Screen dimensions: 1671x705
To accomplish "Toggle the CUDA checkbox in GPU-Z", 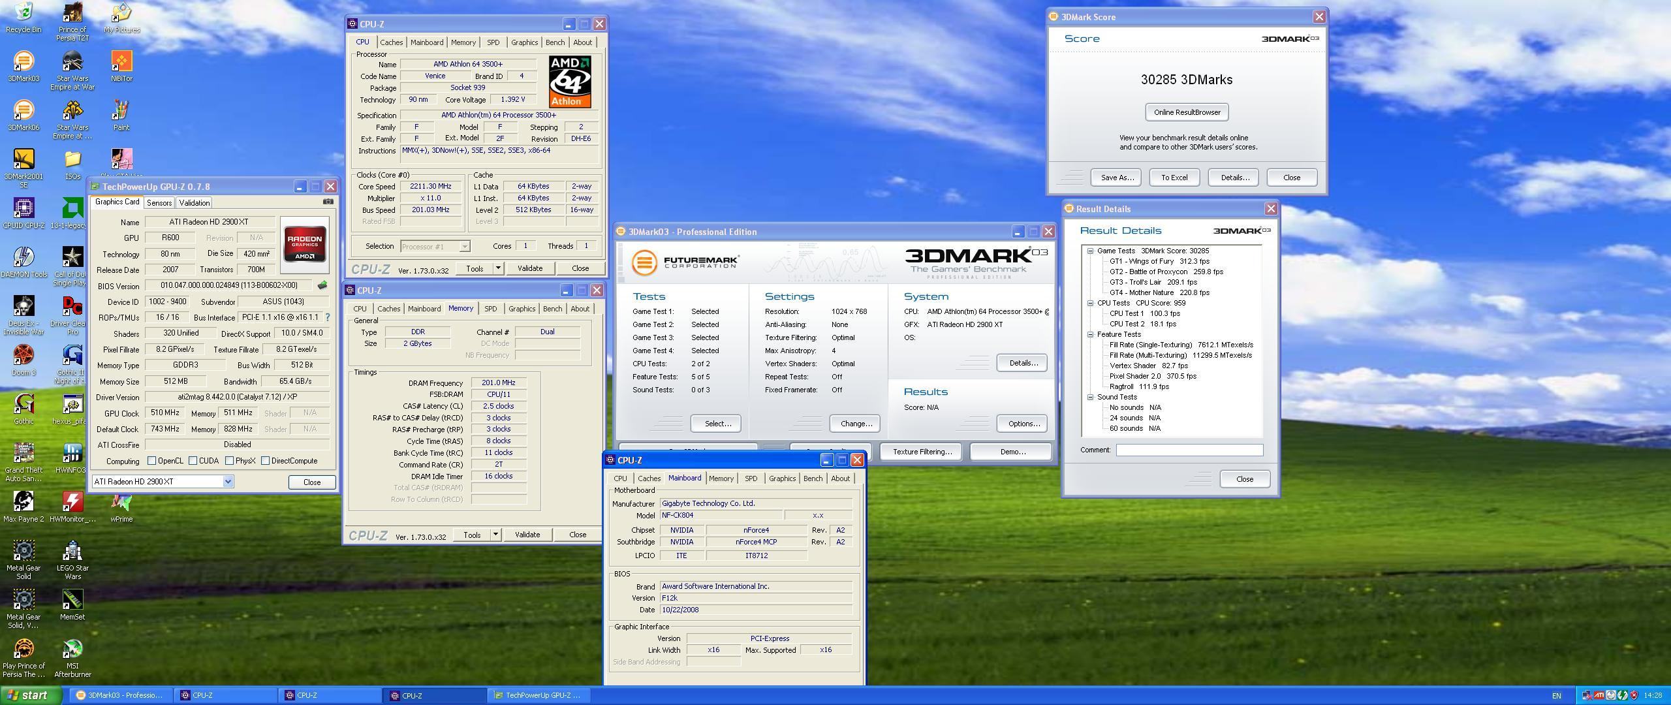I will click(x=193, y=461).
